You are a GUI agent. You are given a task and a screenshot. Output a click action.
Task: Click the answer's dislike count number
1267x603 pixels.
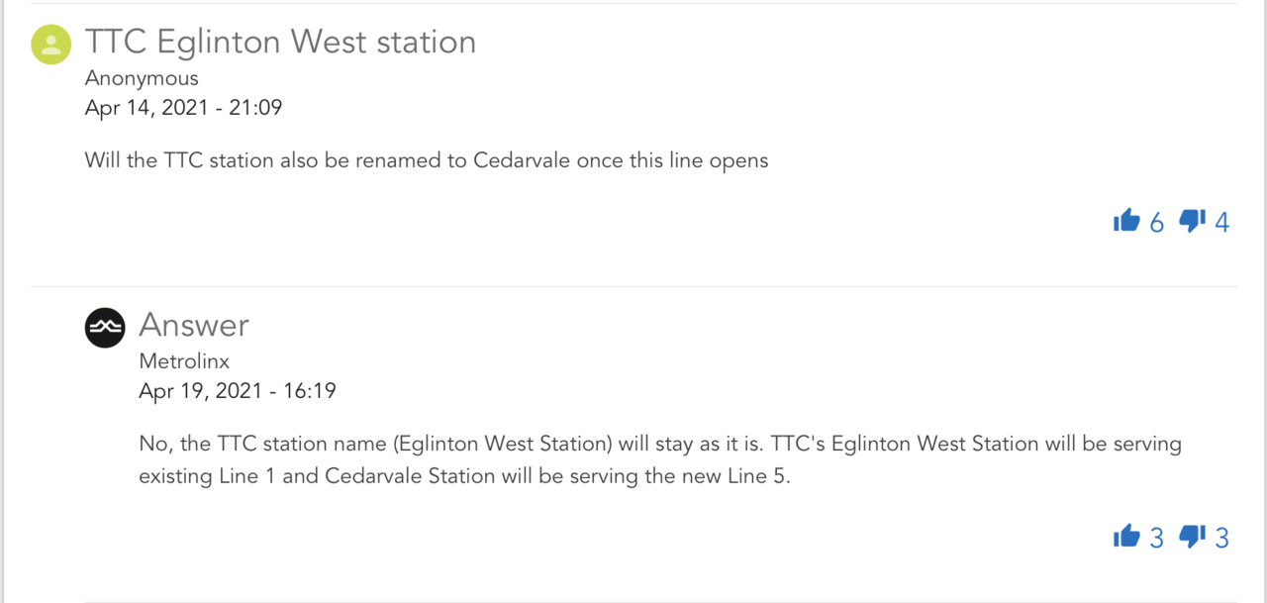coord(1221,539)
